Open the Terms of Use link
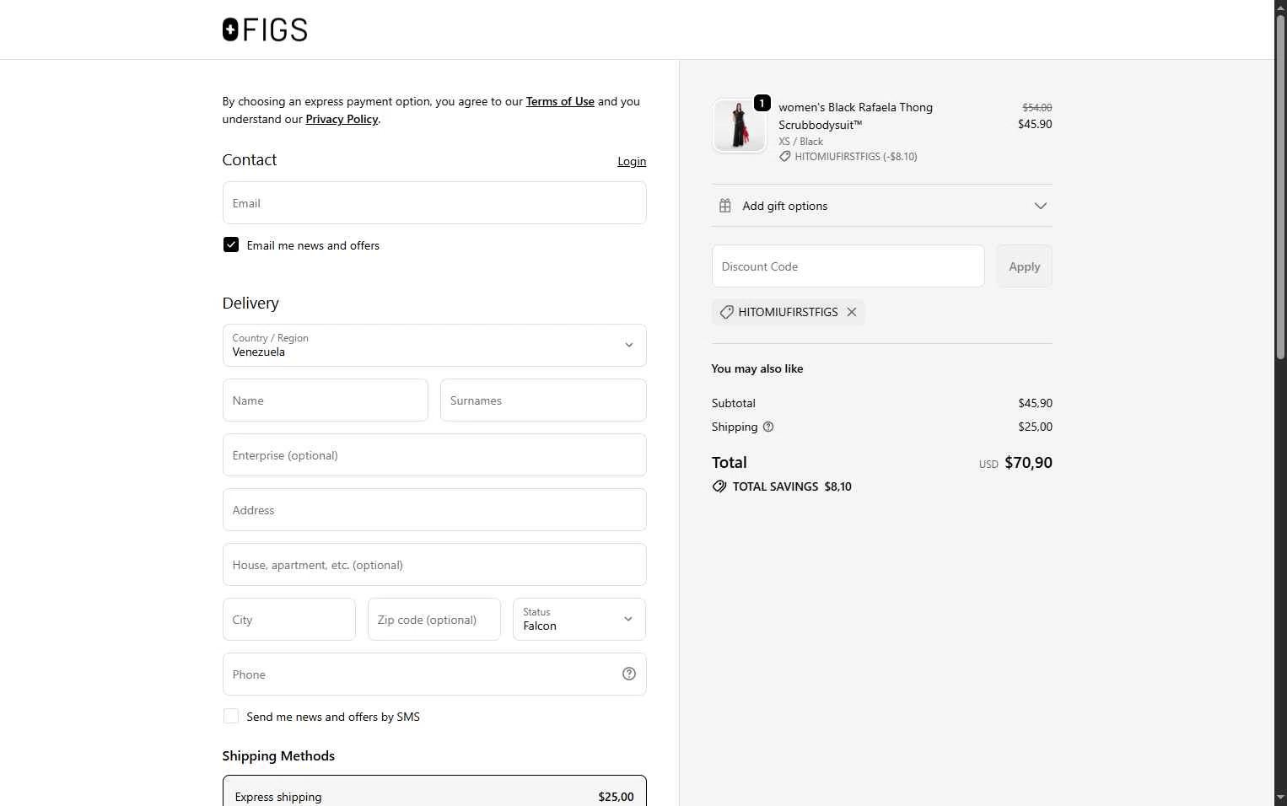This screenshot has height=806, width=1287. tap(560, 101)
